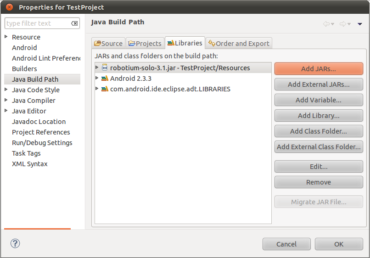Click the Add Variable... button
370x258 pixels.
[x=319, y=100]
